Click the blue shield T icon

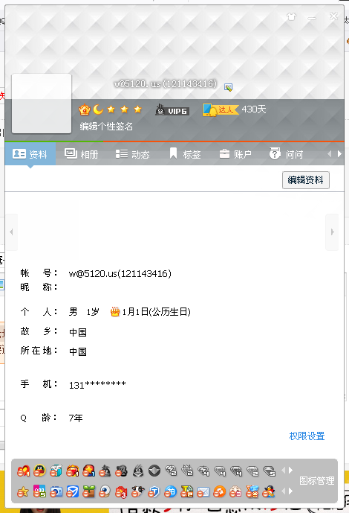(x=154, y=491)
